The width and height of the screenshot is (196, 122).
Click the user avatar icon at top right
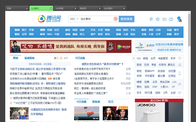(179, 19)
